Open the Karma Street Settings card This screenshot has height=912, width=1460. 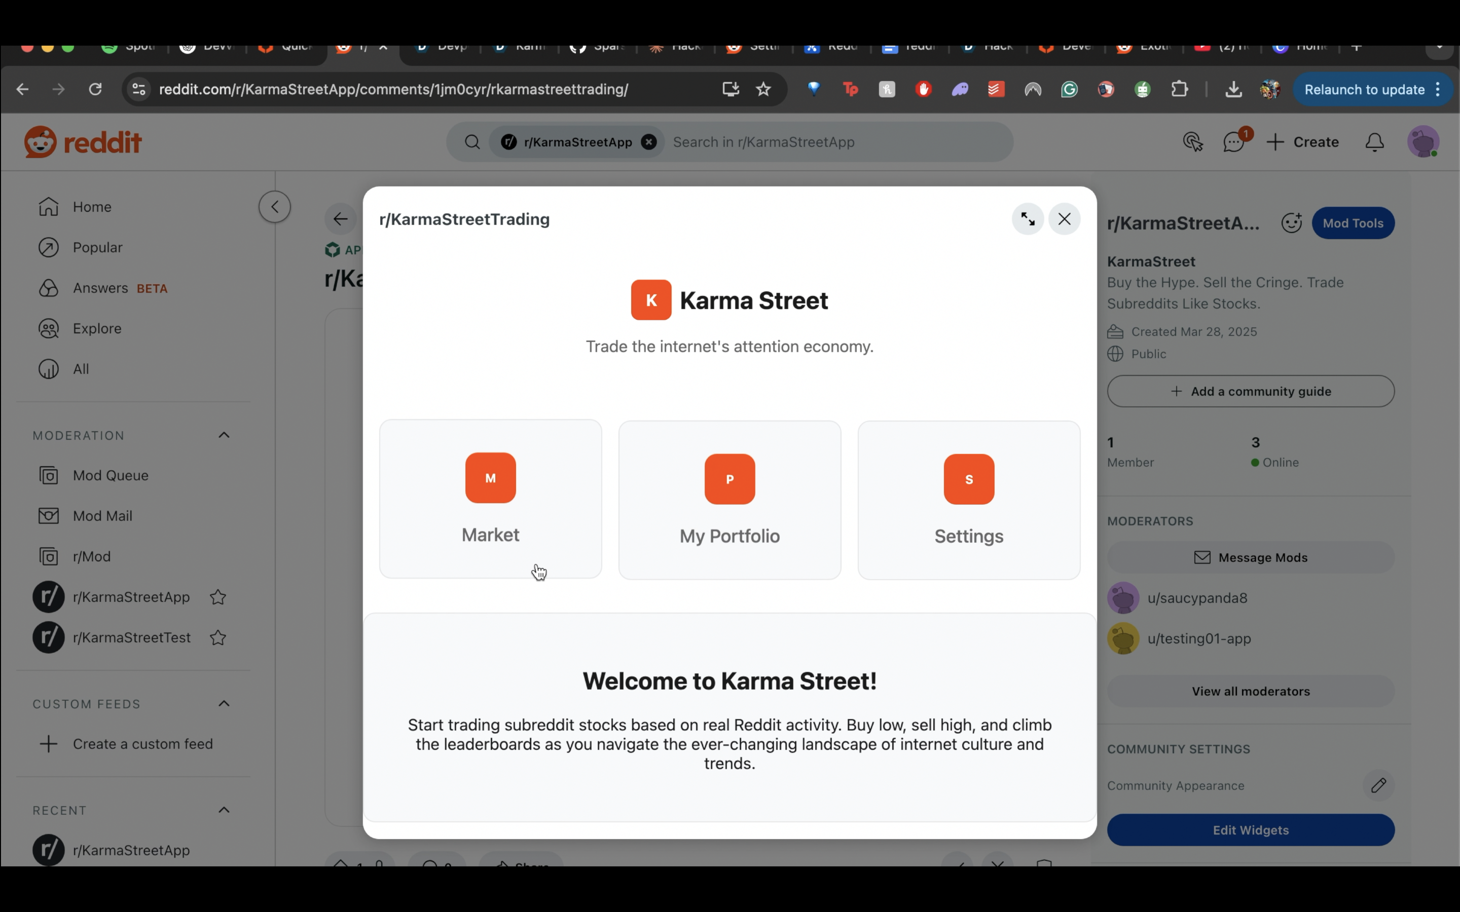click(968, 500)
